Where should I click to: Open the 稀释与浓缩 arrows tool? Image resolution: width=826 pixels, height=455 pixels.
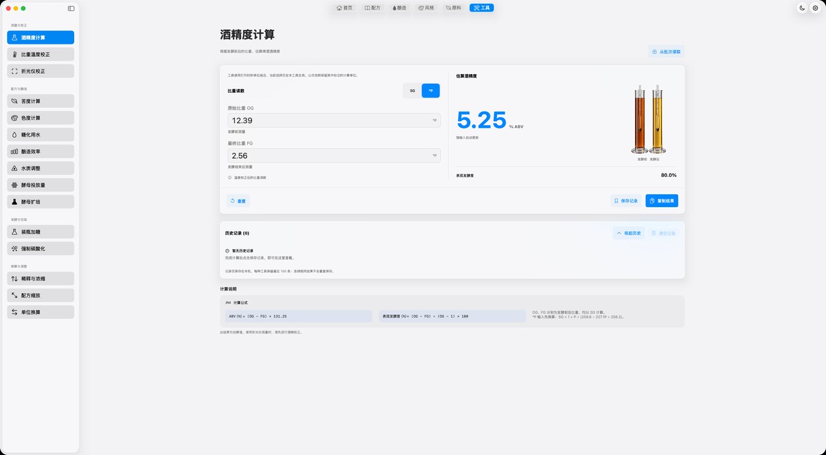41,279
